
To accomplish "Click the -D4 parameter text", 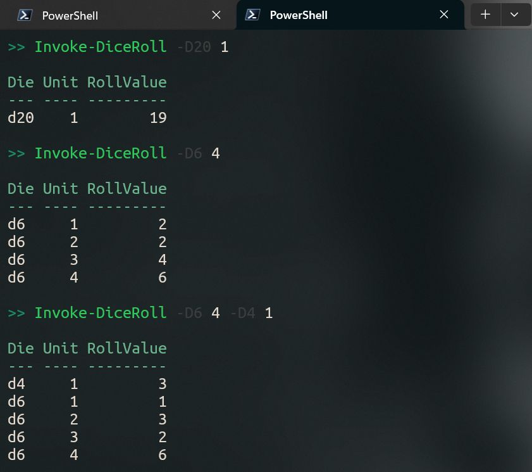I will click(x=242, y=313).
